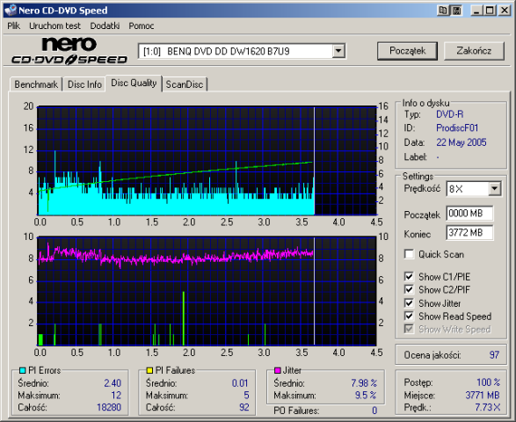Open the Dodatki menu
This screenshot has height=422, width=516.
(x=105, y=25)
